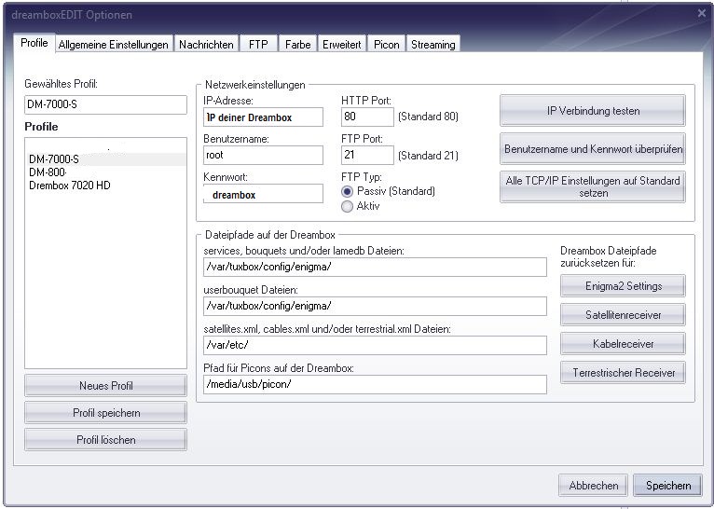Select the Aktiv FTP type radio button
This screenshot has height=509, width=714.
(x=349, y=206)
